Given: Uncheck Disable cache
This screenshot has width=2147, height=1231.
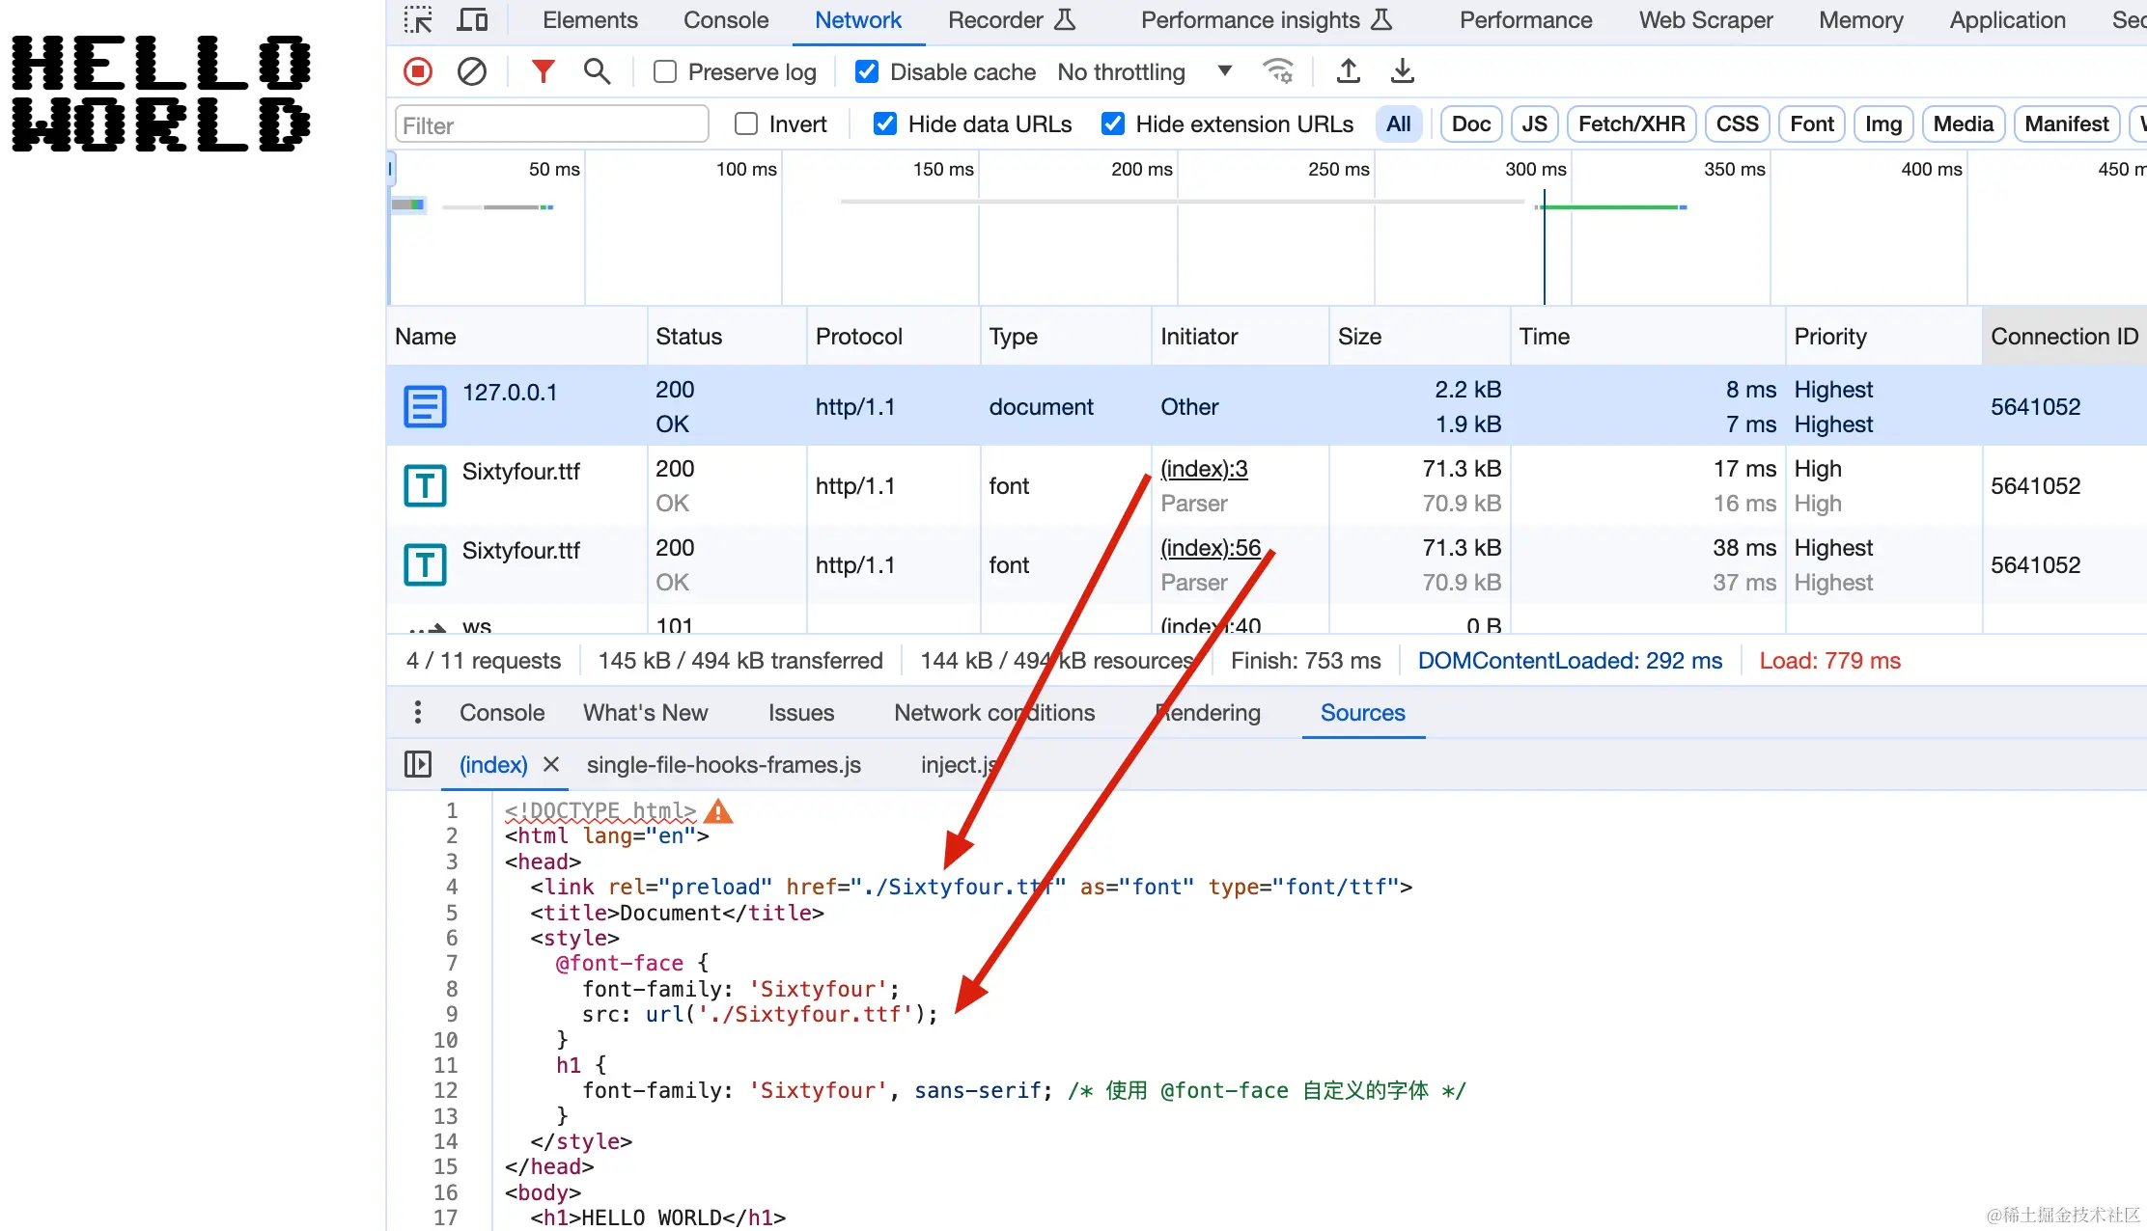Looking at the screenshot, I should pyautogui.click(x=867, y=72).
